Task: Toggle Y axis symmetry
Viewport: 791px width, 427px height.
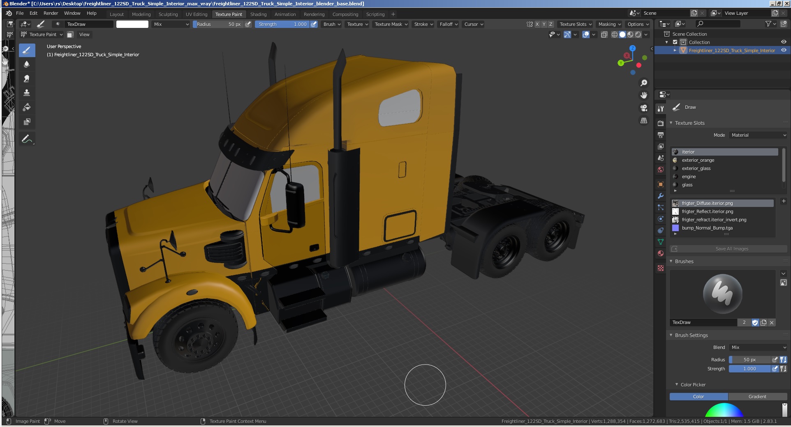Action: pos(544,24)
